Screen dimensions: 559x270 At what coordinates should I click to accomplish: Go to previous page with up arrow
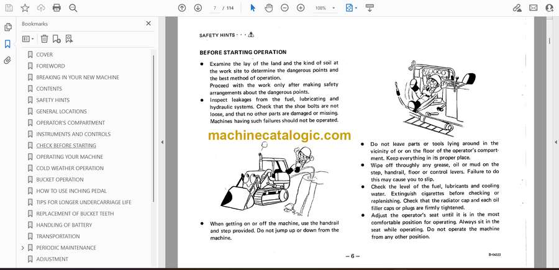pos(182,8)
